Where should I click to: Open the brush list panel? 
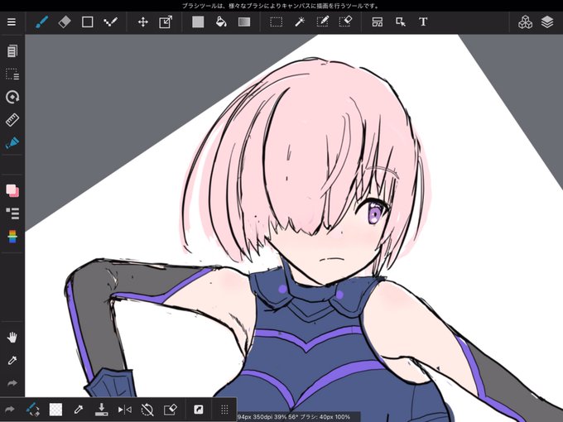pyautogui.click(x=12, y=213)
